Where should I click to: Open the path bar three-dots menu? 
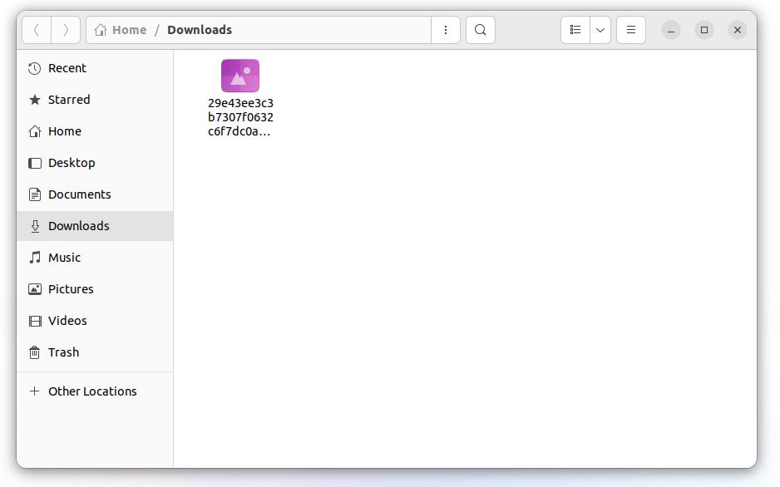(x=446, y=30)
